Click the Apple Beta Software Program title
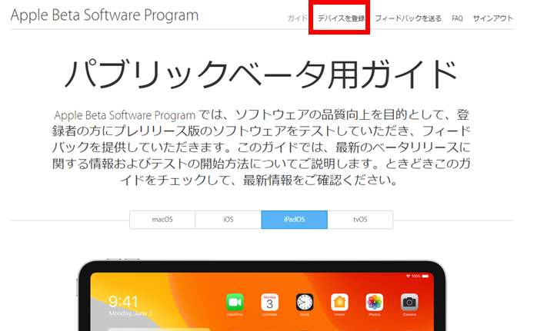 click(105, 15)
